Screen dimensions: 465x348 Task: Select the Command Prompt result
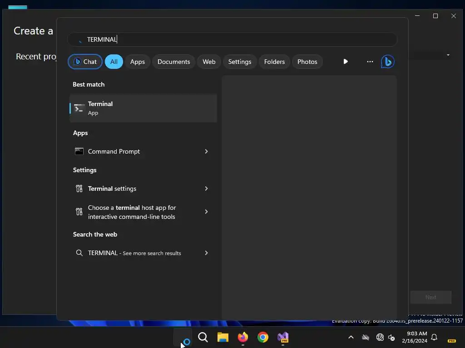click(x=143, y=151)
